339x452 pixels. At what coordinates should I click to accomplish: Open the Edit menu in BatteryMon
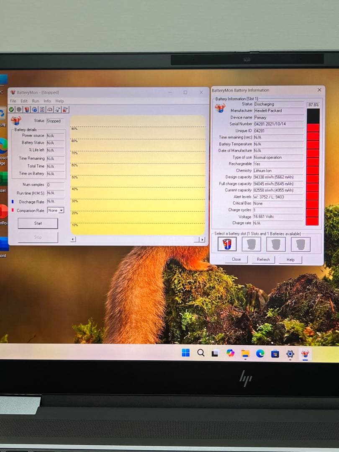point(24,101)
